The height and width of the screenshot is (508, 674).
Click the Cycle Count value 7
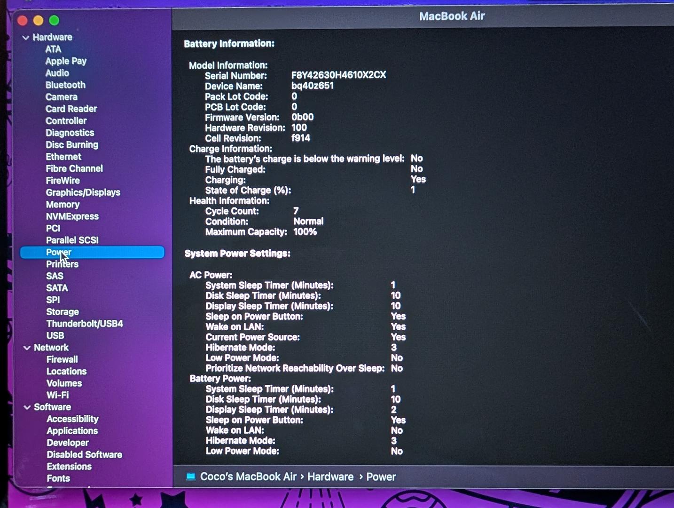coord(296,211)
